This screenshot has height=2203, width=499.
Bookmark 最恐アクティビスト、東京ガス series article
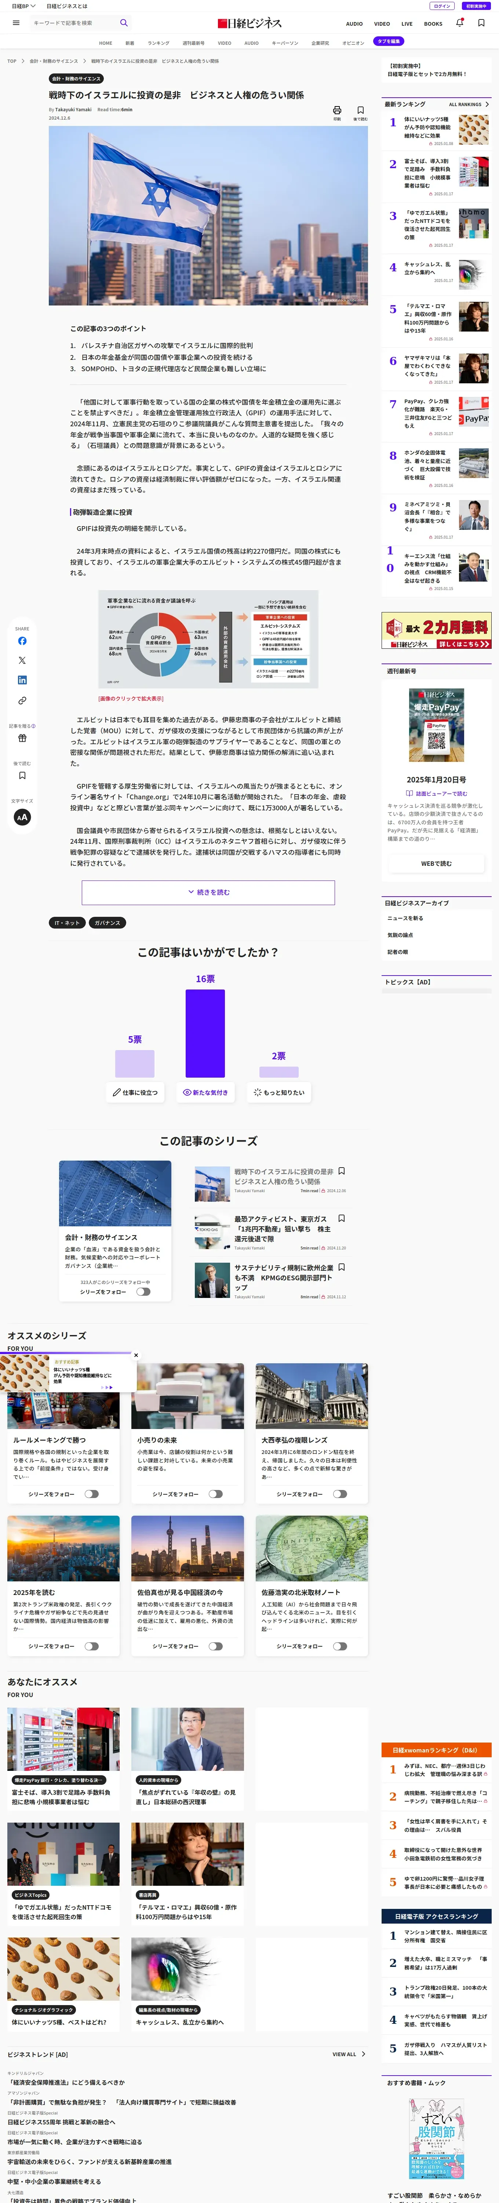point(342,1219)
